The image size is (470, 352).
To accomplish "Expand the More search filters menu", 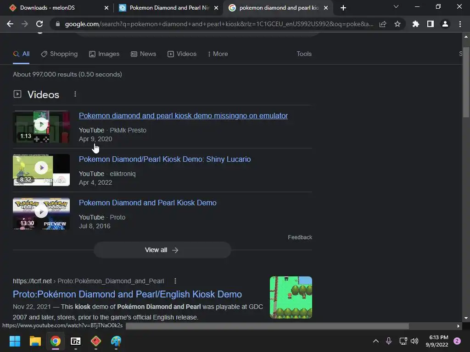I will [x=218, y=54].
